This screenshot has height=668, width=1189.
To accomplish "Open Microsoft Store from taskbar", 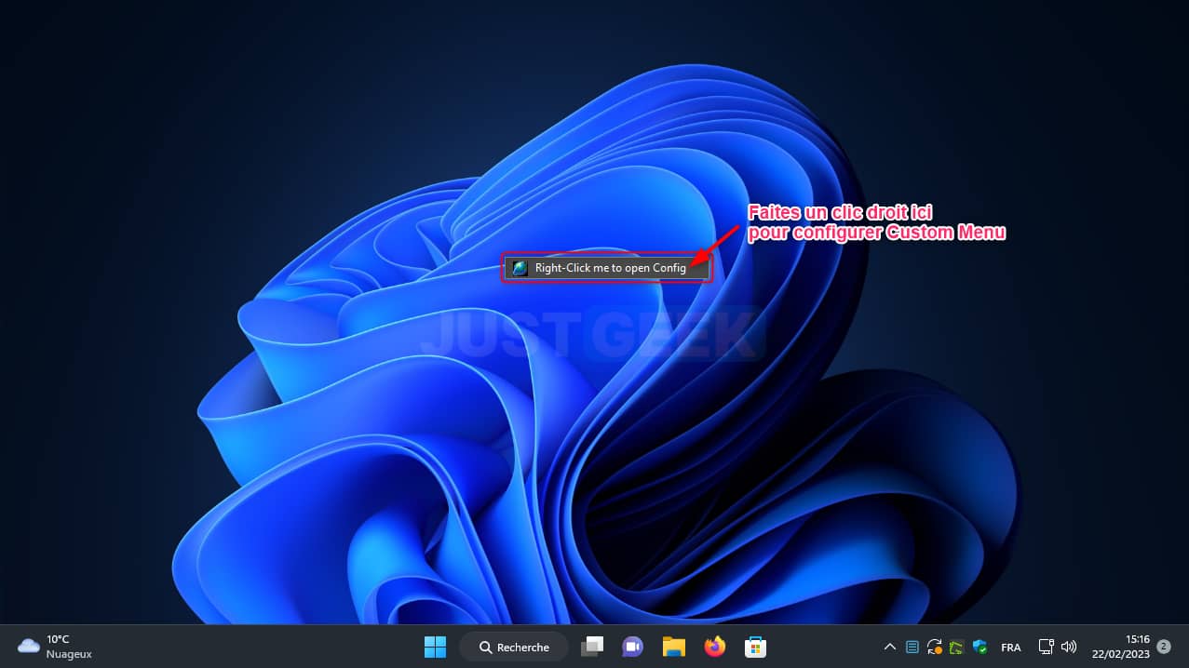I will pos(755,647).
